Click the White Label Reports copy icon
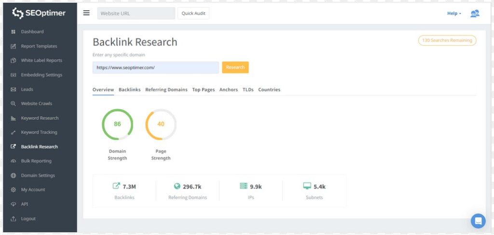The height and width of the screenshot is (235, 494). (13, 60)
